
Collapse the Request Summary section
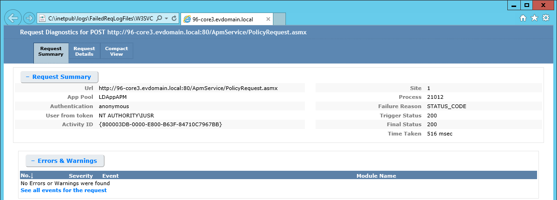59,77
